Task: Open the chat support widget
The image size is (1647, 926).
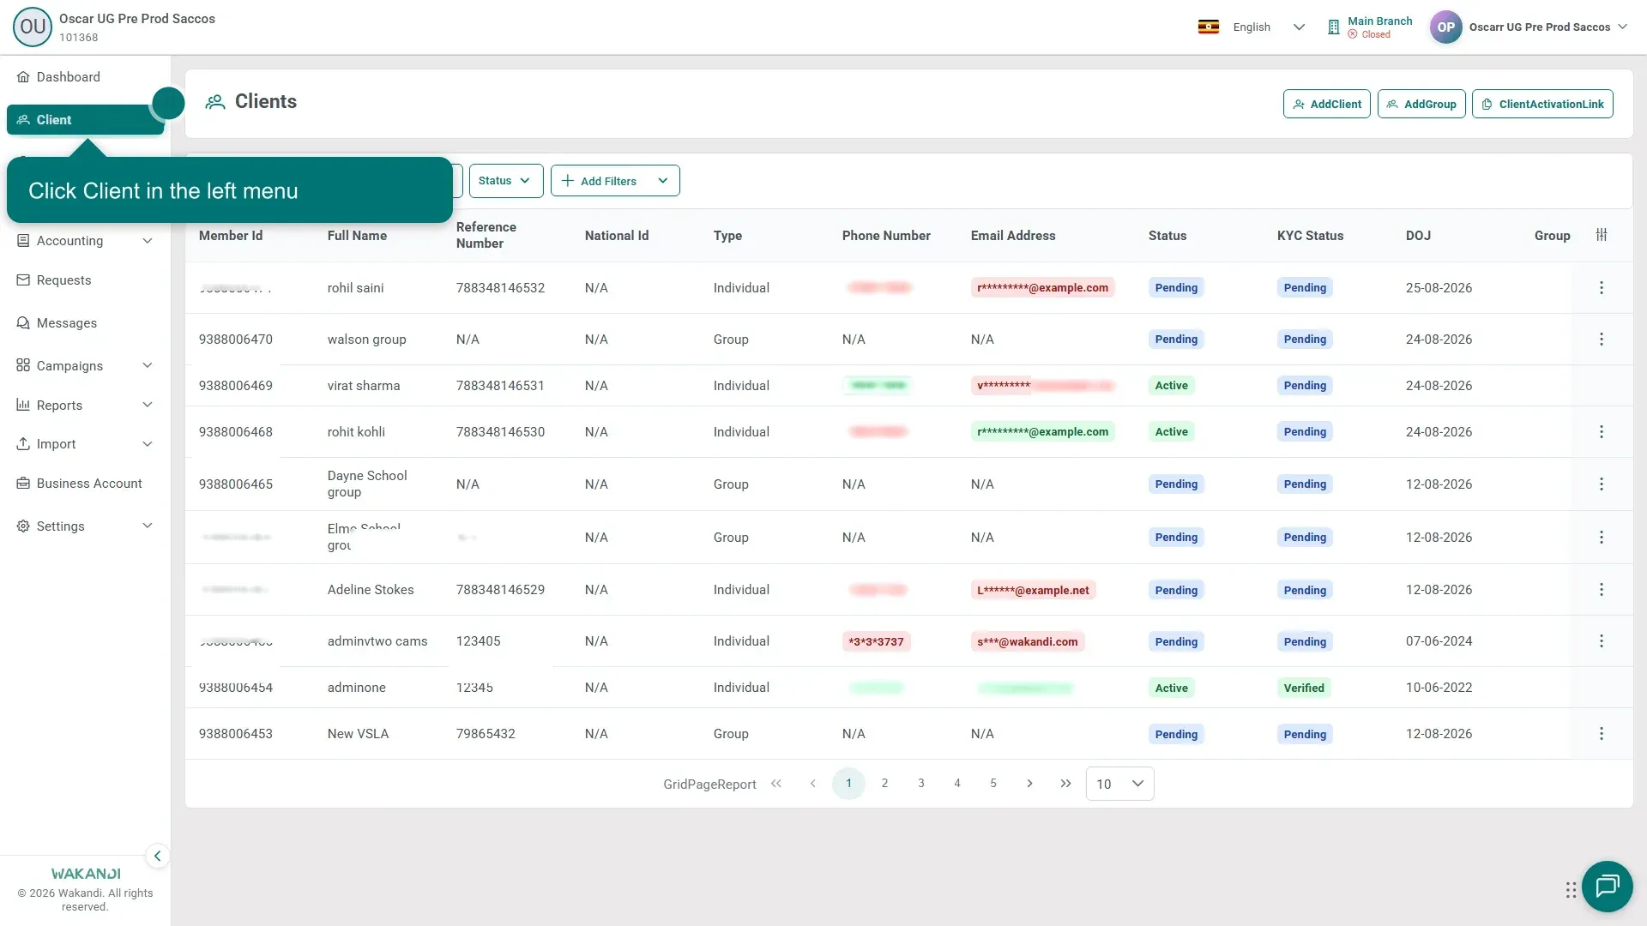Action: click(x=1607, y=887)
